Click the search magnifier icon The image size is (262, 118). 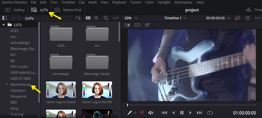point(106,18)
